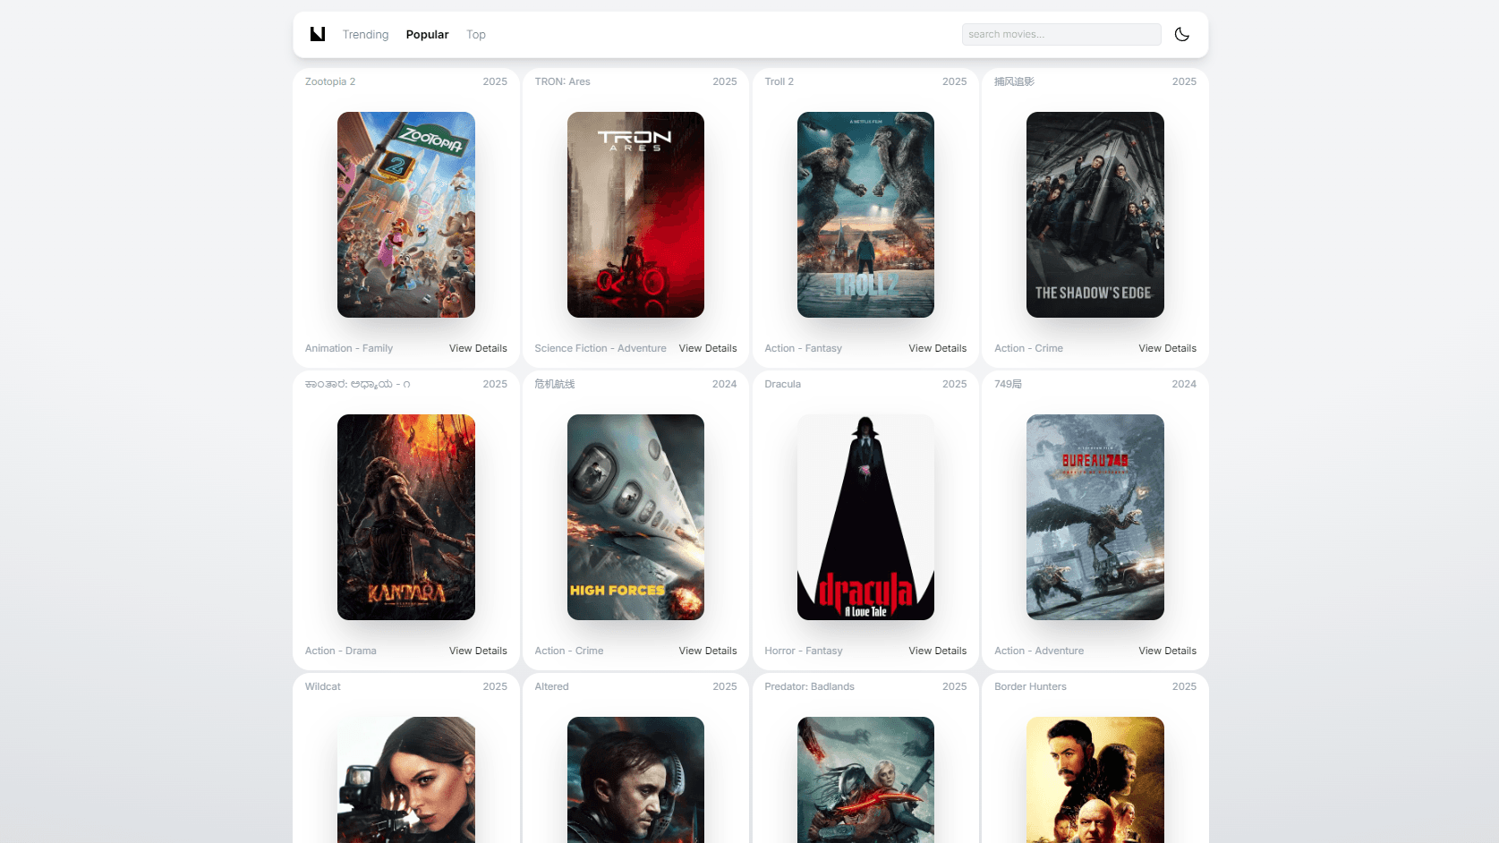Open the TRON: Ares poster image
The height and width of the screenshot is (843, 1499).
[635, 215]
